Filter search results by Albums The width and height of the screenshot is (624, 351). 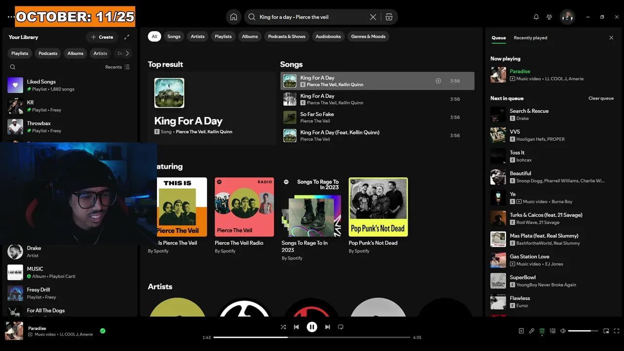pos(250,37)
